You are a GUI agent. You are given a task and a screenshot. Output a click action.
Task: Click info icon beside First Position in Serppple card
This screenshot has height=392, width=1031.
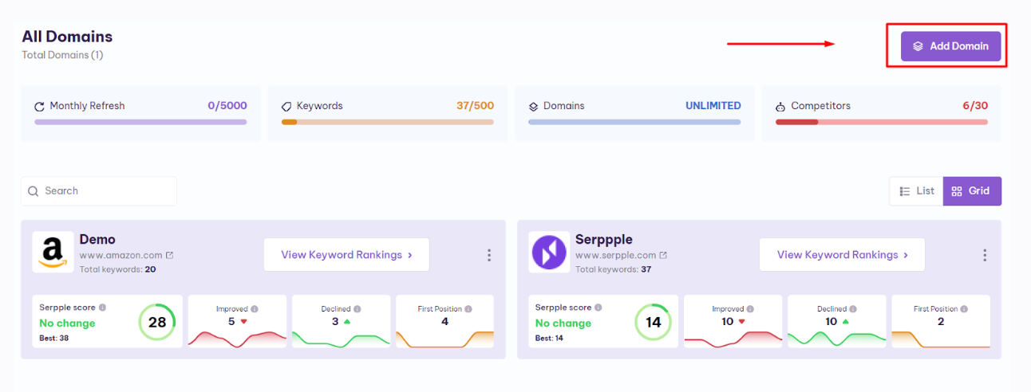(964, 309)
